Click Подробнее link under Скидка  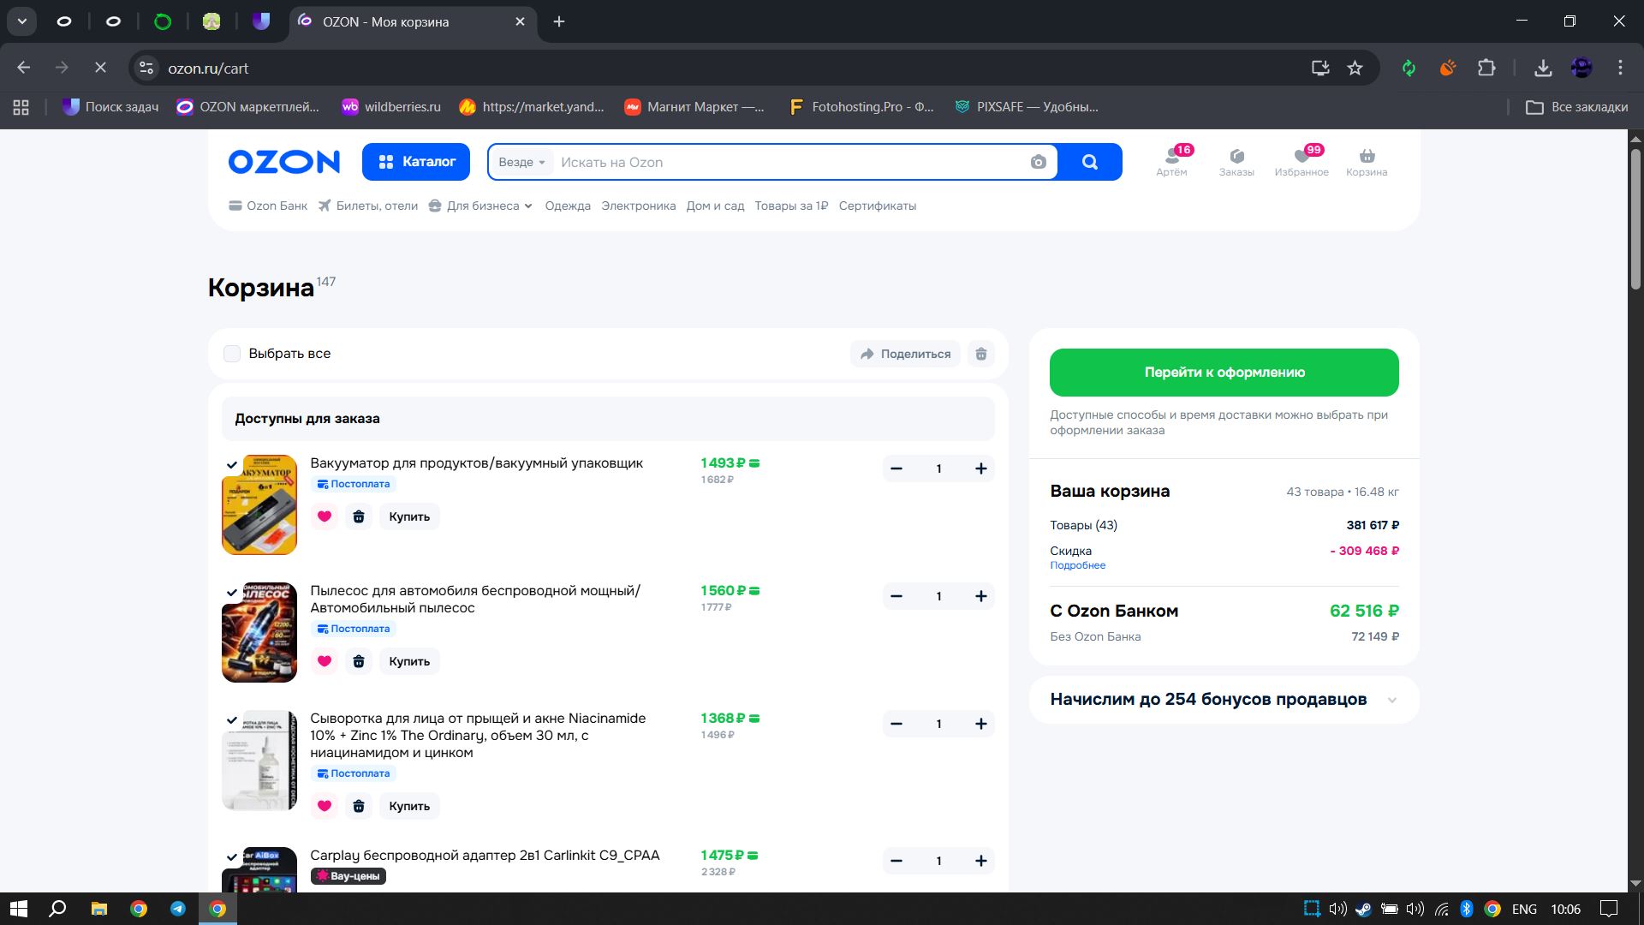tap(1077, 565)
